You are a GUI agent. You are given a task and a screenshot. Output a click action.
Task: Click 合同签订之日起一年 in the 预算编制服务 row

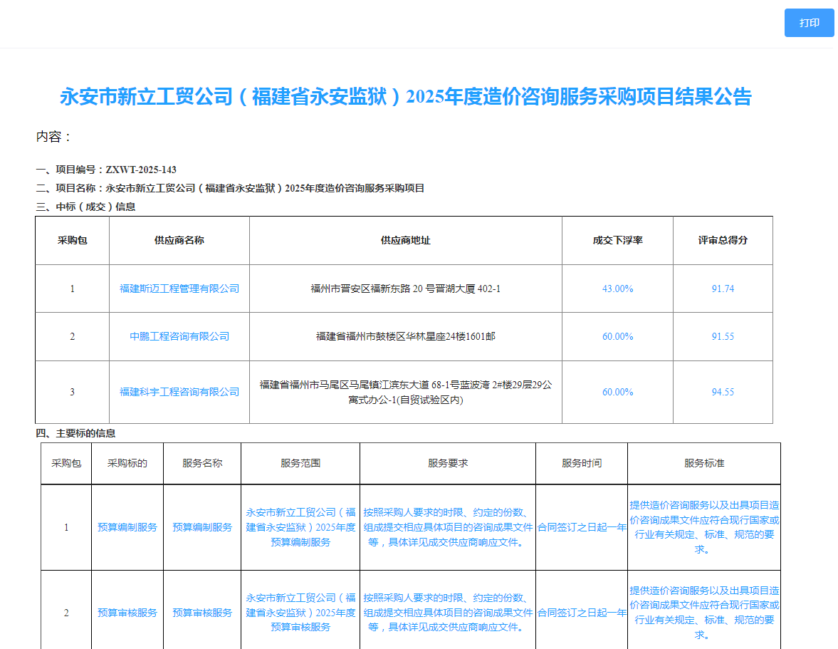pyautogui.click(x=582, y=528)
